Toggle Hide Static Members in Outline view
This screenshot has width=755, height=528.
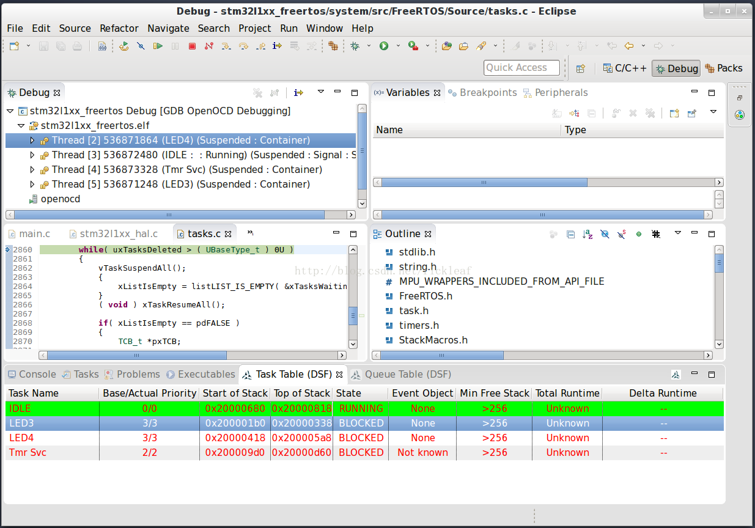pyautogui.click(x=622, y=234)
